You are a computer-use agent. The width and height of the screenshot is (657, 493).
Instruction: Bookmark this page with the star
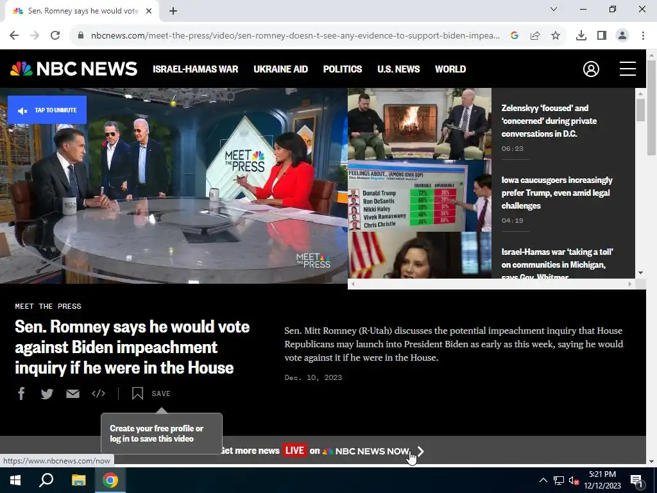(x=556, y=36)
